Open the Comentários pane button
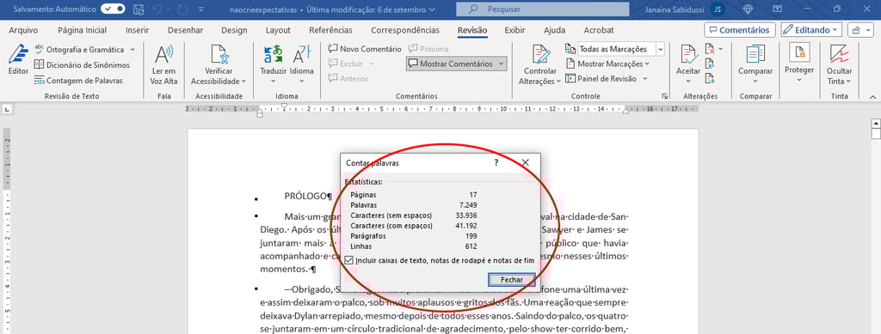Viewport: 881px width, 334px height. click(739, 30)
